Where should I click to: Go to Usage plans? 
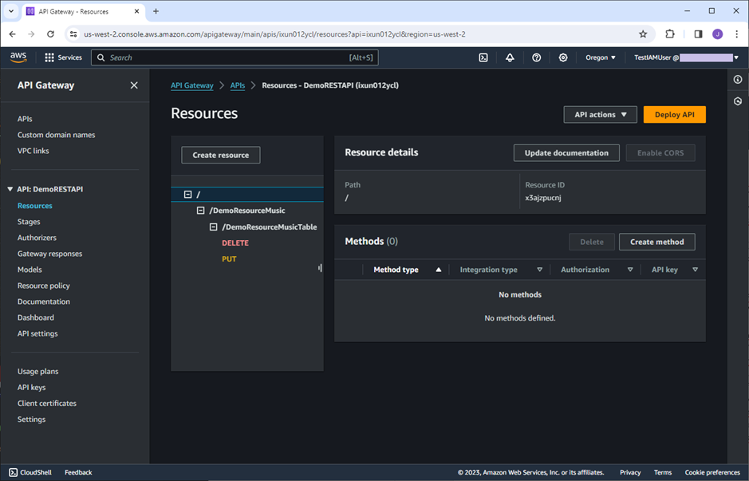(x=37, y=371)
